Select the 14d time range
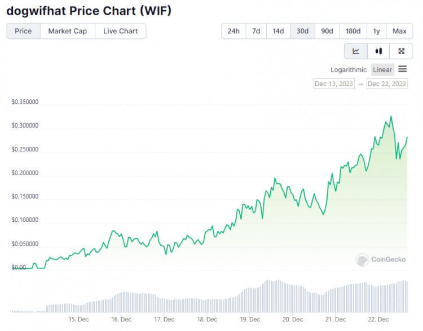Image resolution: width=423 pixels, height=331 pixels. click(279, 31)
